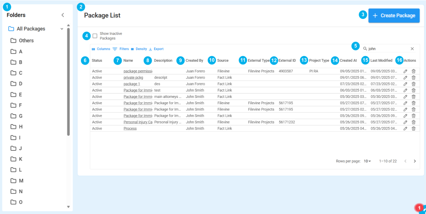The width and height of the screenshot is (426, 214).
Task: Open the Rows per page dropdown
Action: pyautogui.click(x=367, y=161)
